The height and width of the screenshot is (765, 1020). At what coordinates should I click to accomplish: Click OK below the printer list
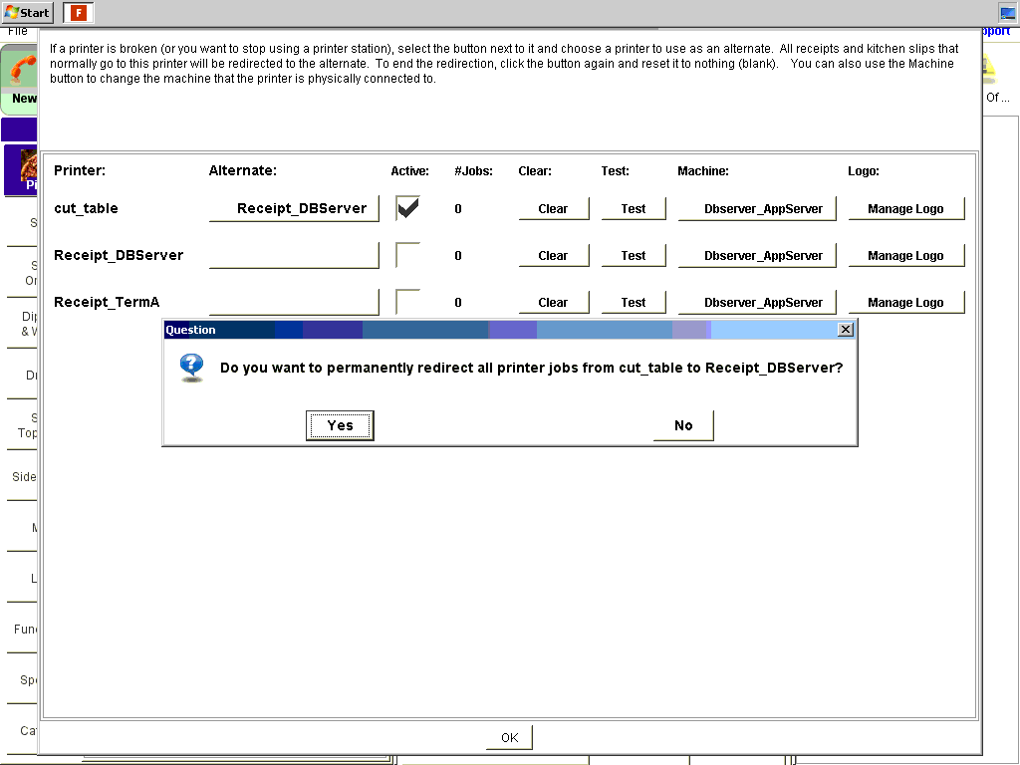tap(509, 737)
